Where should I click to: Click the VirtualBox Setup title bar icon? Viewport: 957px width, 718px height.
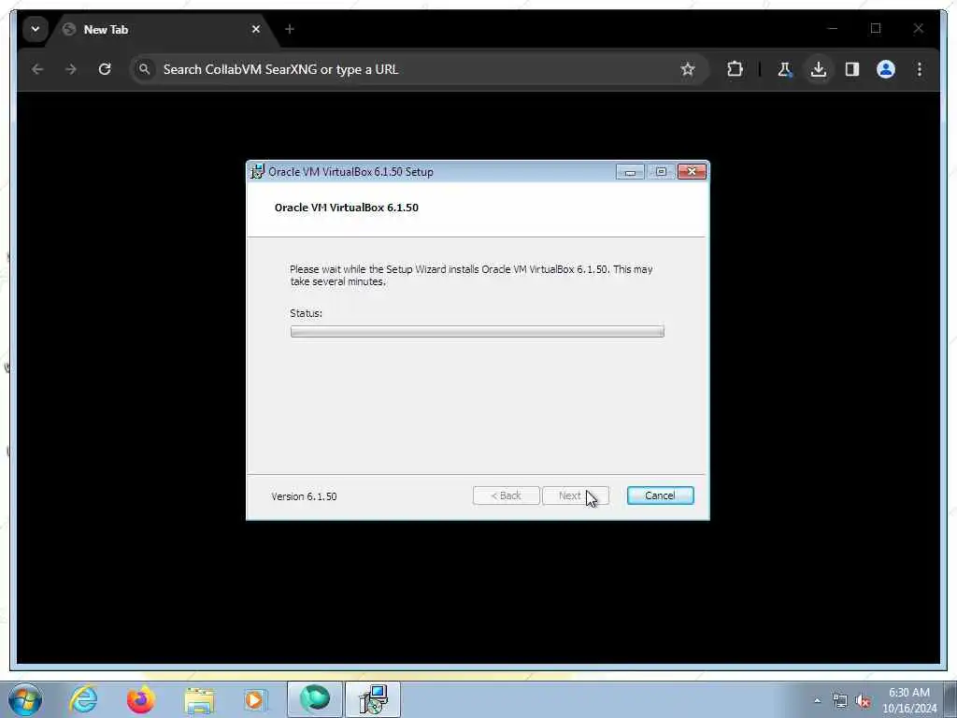258,172
